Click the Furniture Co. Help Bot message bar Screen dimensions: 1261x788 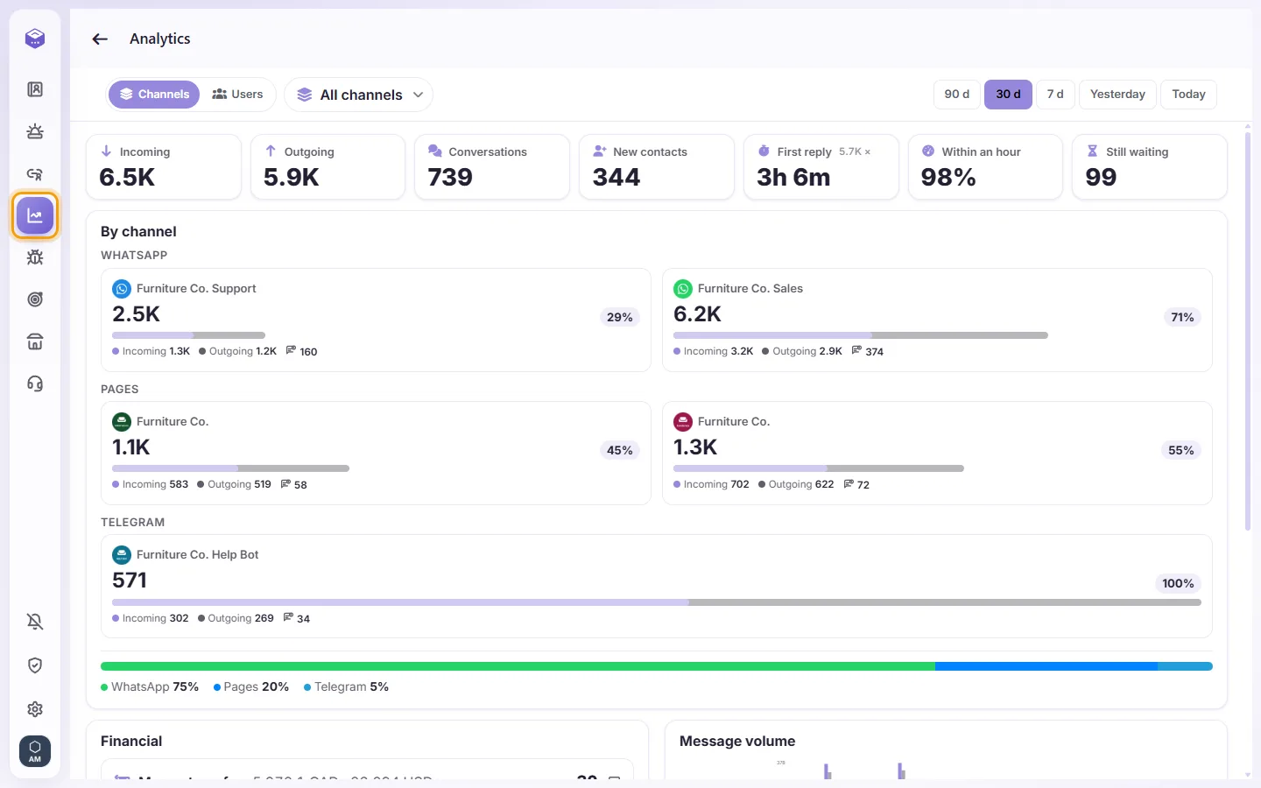657,602
